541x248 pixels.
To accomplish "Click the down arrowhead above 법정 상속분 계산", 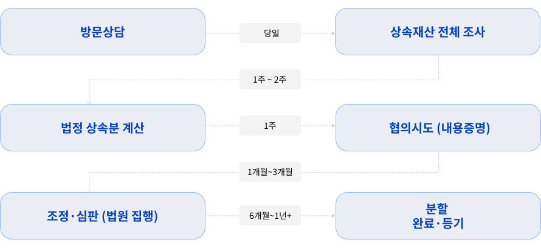I will [89, 102].
